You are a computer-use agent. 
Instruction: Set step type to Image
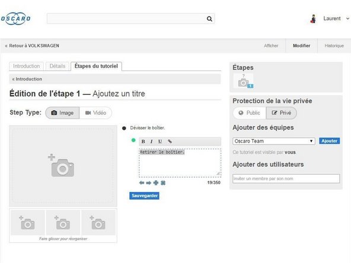tap(62, 113)
